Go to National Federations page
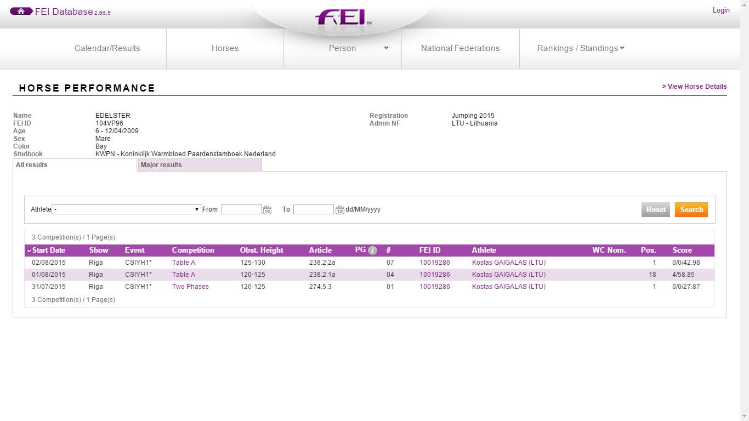Image resolution: width=749 pixels, height=421 pixels. click(x=460, y=48)
